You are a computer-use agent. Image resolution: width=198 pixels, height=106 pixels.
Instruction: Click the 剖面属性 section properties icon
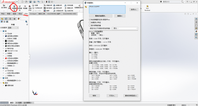pos(20,8)
